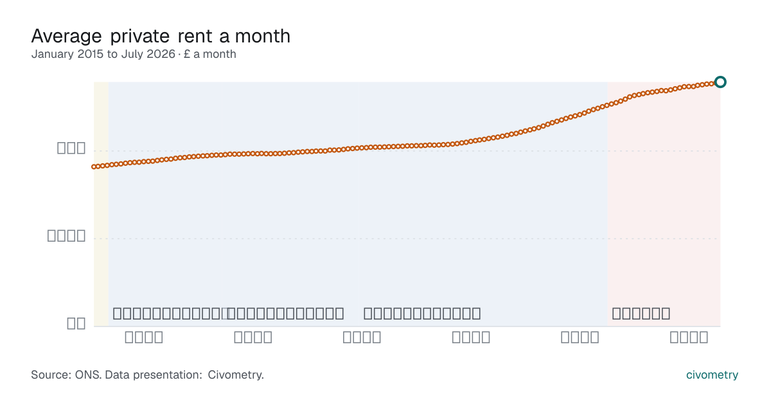Click the first orange data point of the series
This screenshot has height=405, width=771.
tap(94, 167)
